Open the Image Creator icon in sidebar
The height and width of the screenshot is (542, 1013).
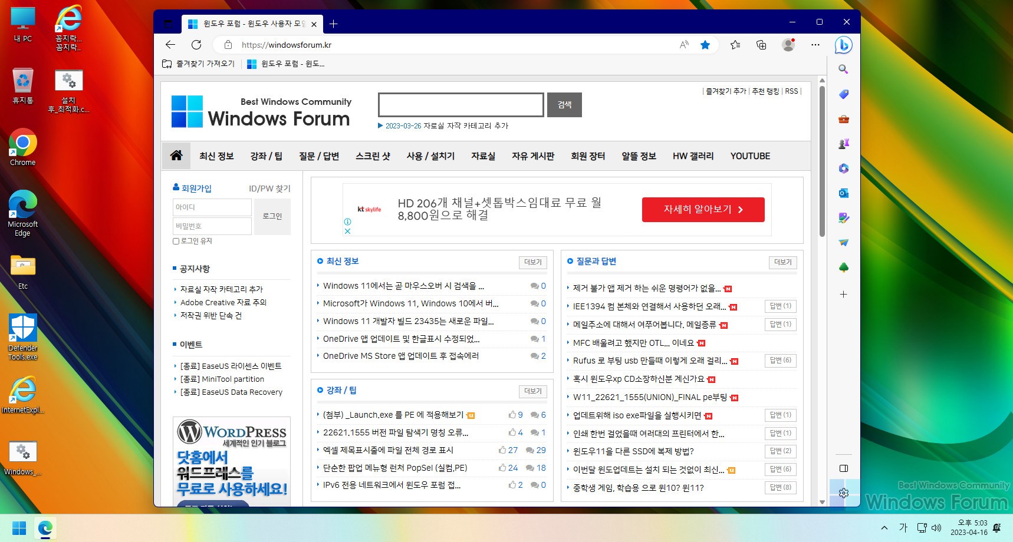[x=844, y=218]
